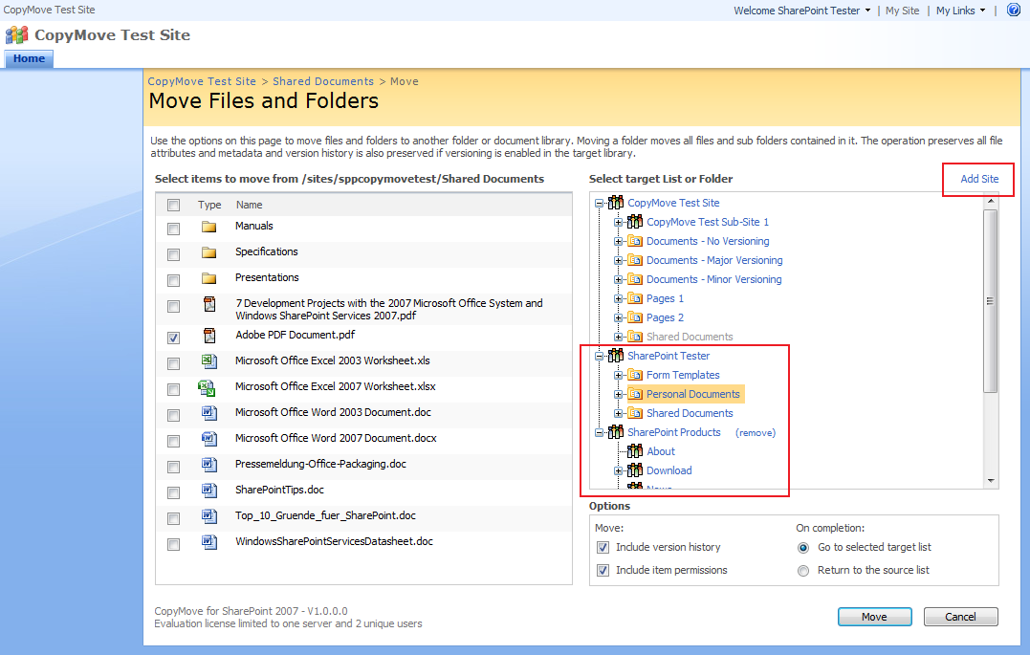This screenshot has height=655, width=1030.
Task: Check the Specifications folder checkbox
Action: click(x=173, y=254)
